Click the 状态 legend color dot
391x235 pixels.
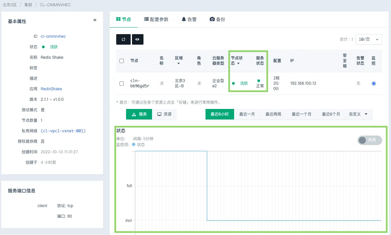[134, 144]
